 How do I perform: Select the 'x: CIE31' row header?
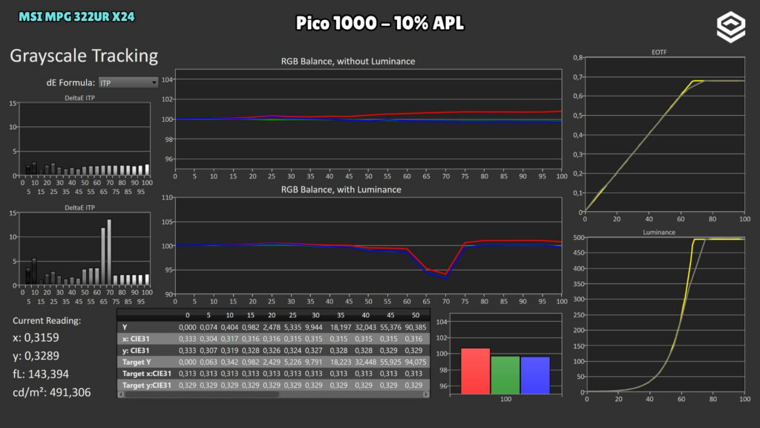(x=136, y=339)
